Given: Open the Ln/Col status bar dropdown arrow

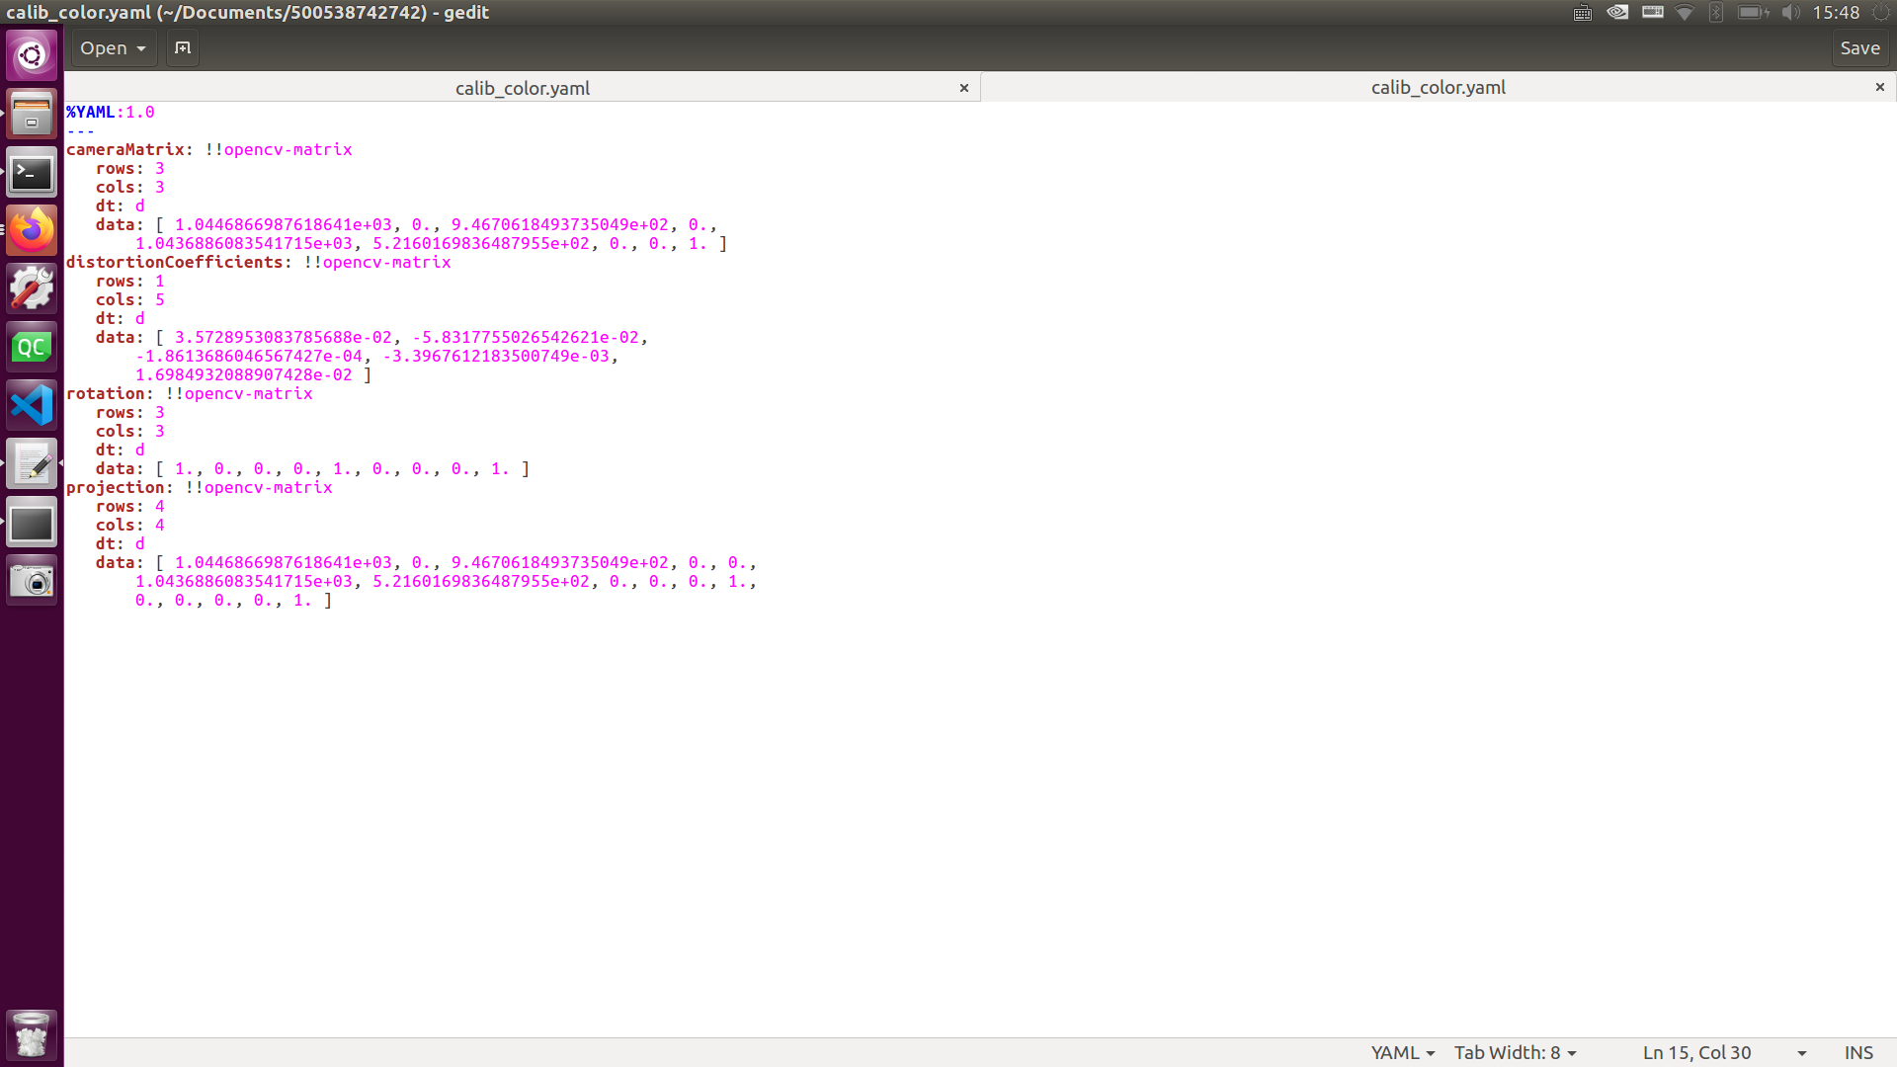Looking at the screenshot, I should pos(1801,1053).
